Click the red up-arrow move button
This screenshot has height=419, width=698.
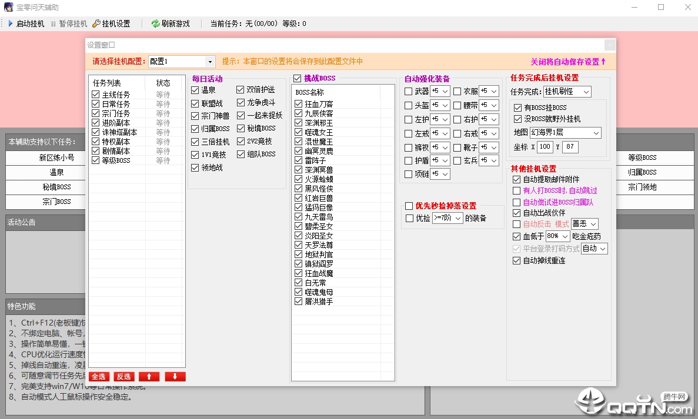coord(149,377)
